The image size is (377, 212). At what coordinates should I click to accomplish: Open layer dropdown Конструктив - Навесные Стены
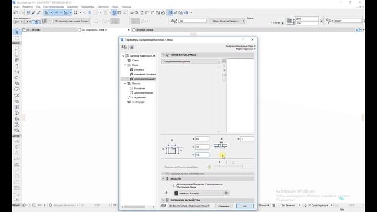pos(189,206)
